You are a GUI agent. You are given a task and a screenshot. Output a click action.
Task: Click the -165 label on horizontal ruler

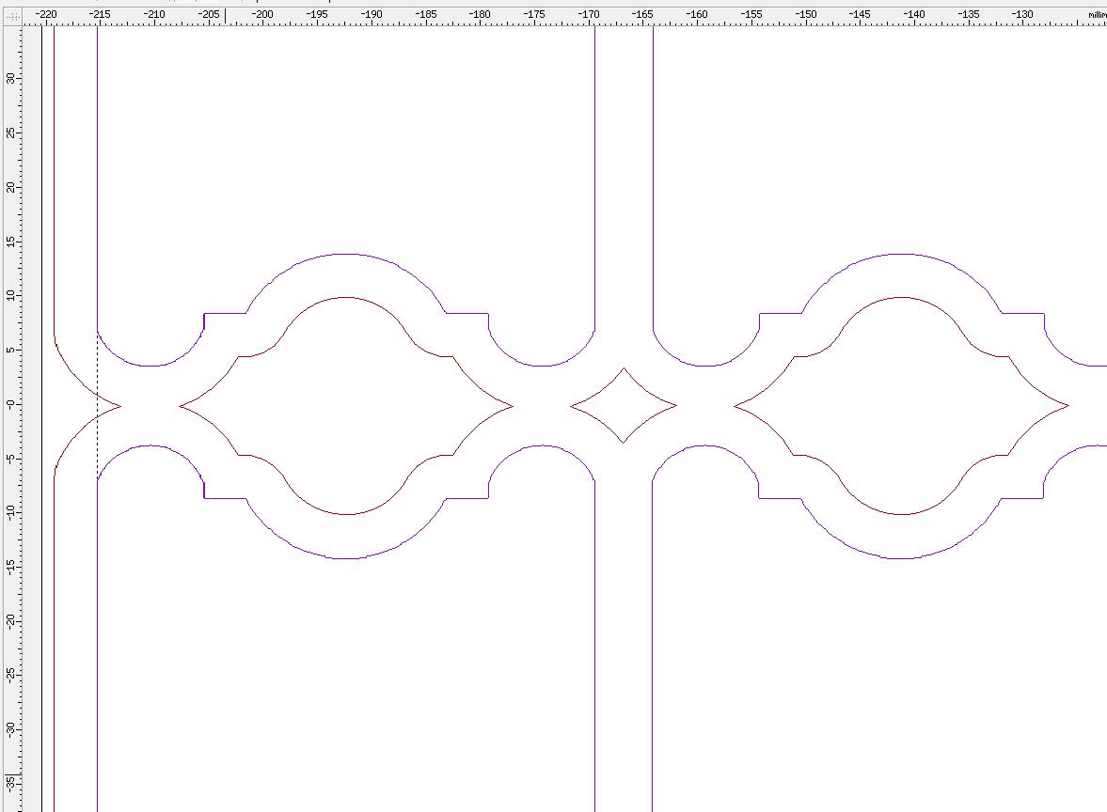pyautogui.click(x=641, y=14)
